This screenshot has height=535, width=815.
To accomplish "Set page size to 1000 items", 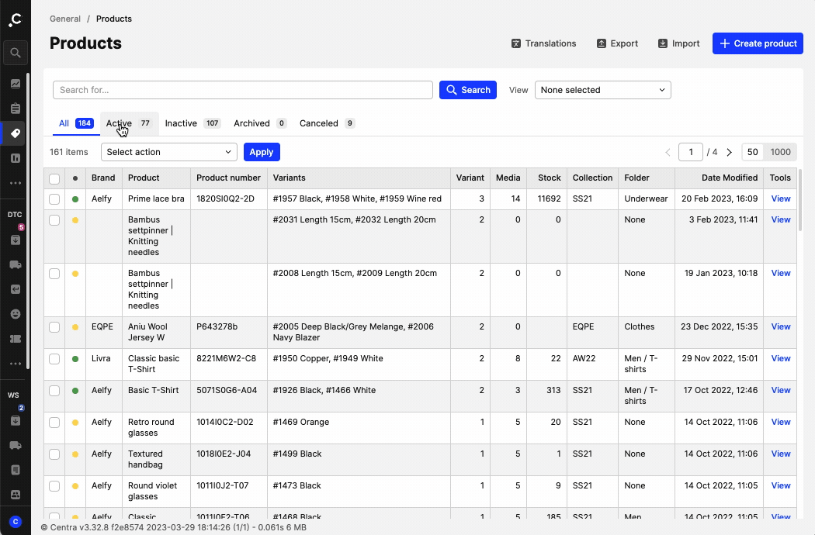I will (780, 153).
